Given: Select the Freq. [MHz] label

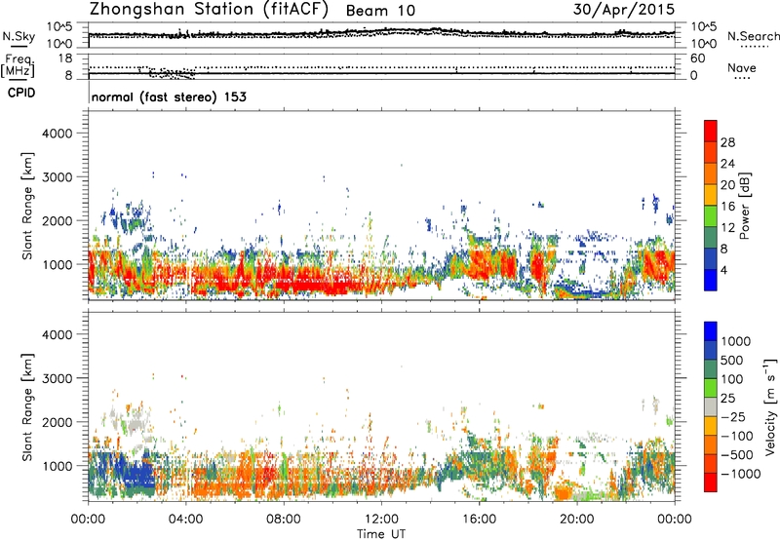Looking at the screenshot, I should pos(18,65).
